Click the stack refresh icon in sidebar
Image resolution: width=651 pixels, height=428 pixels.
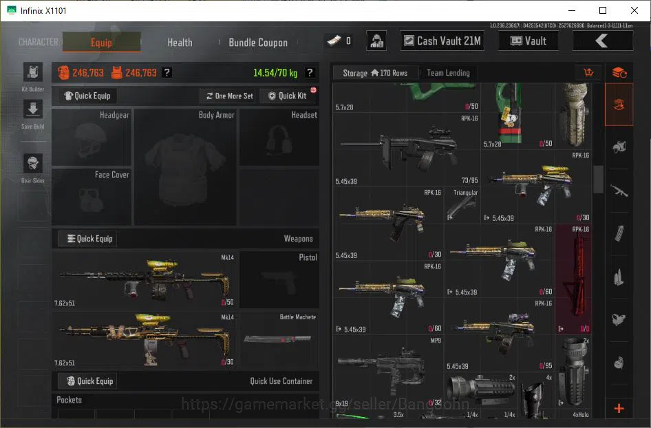tap(619, 73)
